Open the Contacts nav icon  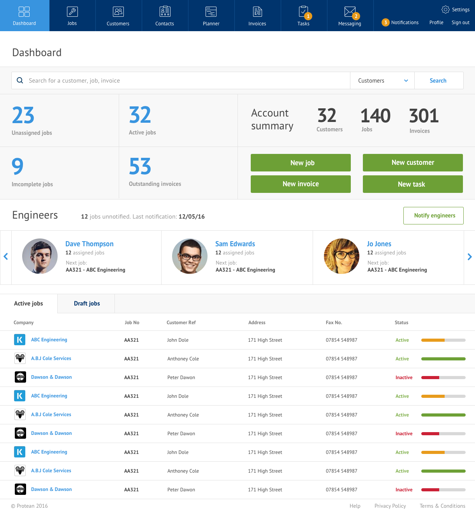pyautogui.click(x=165, y=11)
